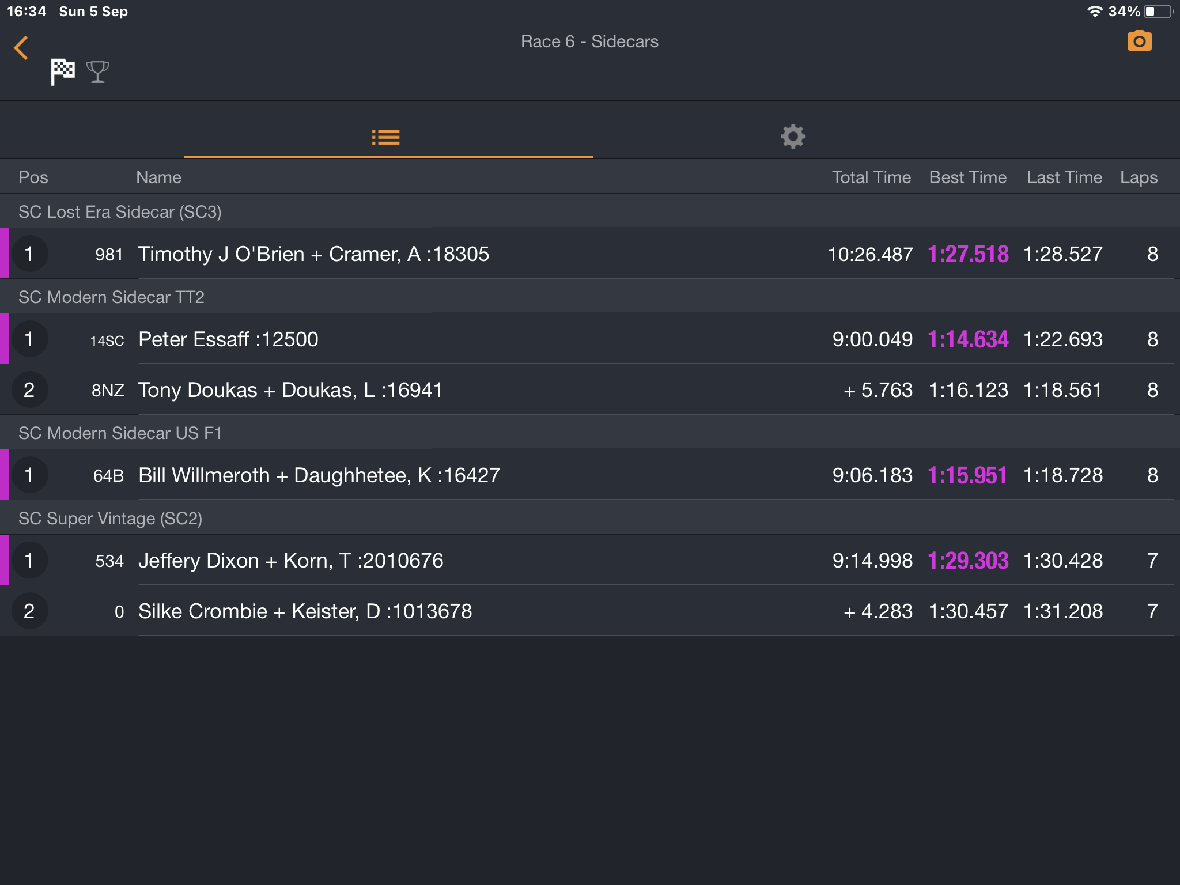Take a screenshot with the camera icon
The image size is (1180, 885).
[x=1139, y=41]
